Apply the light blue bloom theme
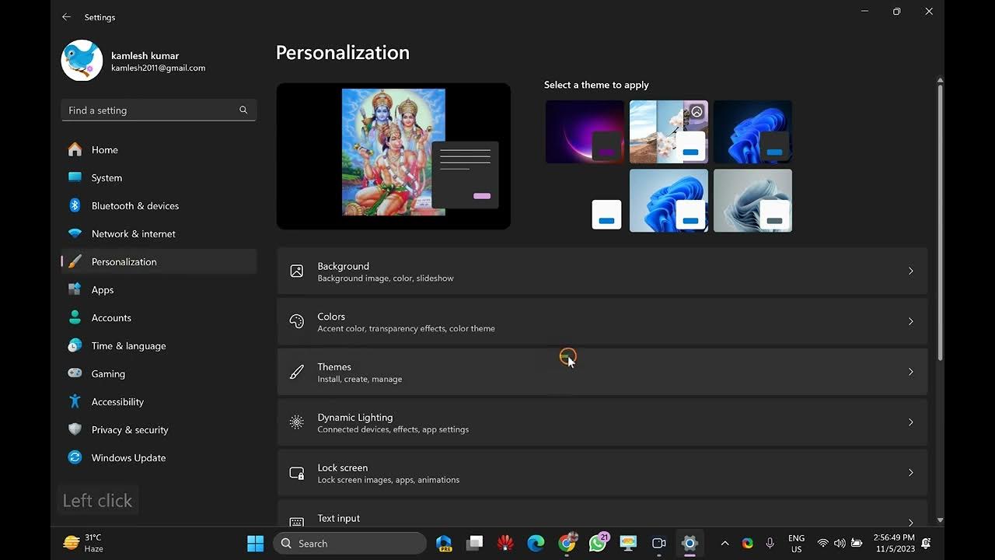This screenshot has width=995, height=560. pyautogui.click(x=669, y=201)
